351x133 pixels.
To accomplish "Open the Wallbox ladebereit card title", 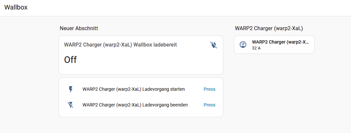I will (121, 45).
